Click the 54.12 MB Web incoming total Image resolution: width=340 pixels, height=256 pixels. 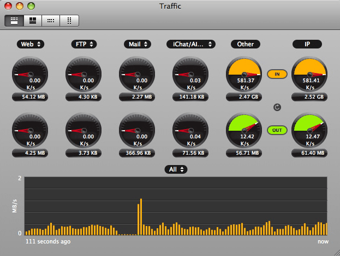(x=30, y=97)
